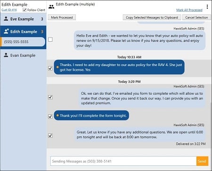Select Edith Example conversation
This screenshot has width=212, height=171.
point(23,31)
